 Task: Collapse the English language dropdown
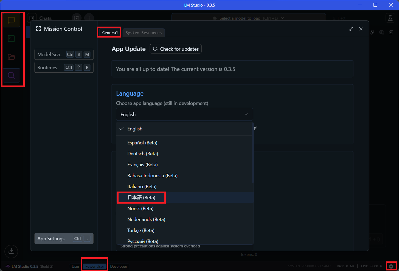(184, 115)
